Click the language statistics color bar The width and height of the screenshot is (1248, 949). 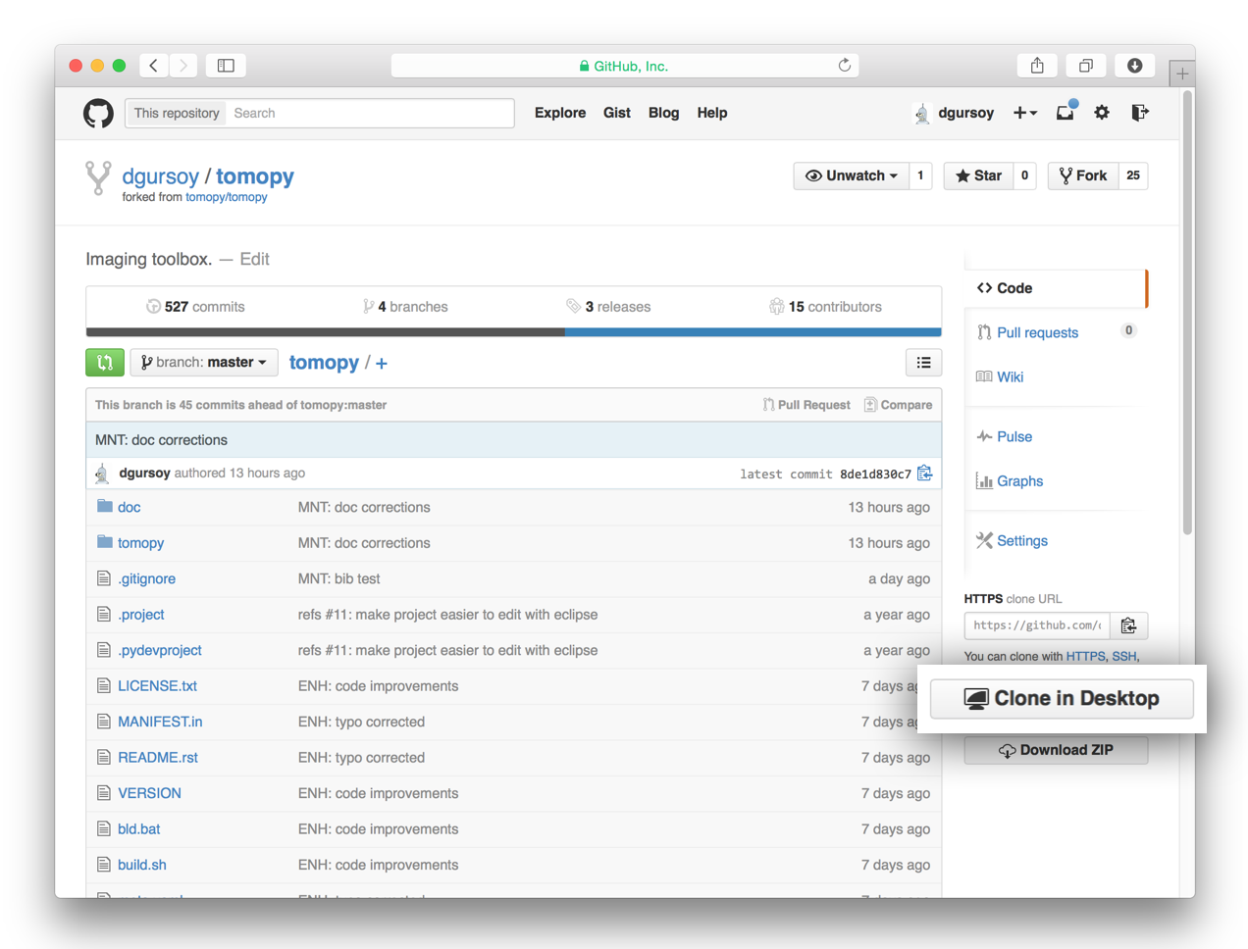pyautogui.click(x=513, y=332)
